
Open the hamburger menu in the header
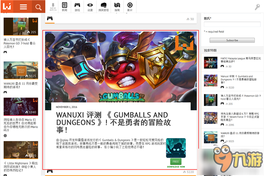pos(23,7)
